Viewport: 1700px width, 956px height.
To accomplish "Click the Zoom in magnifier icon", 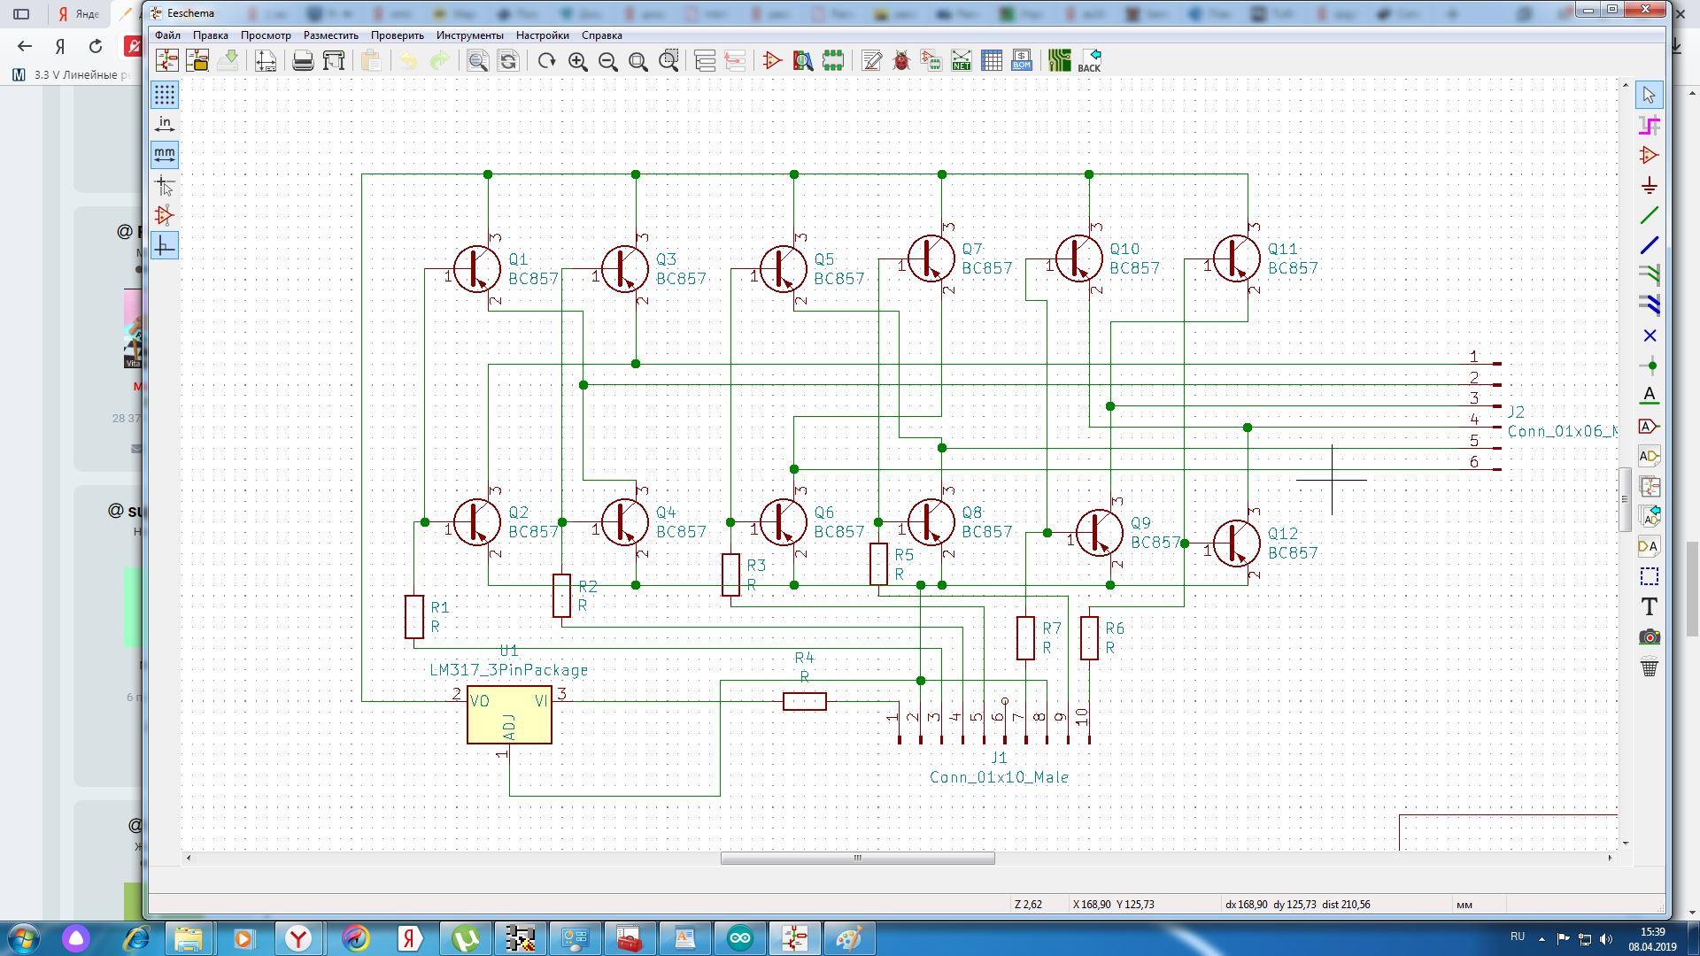I will coord(578,60).
